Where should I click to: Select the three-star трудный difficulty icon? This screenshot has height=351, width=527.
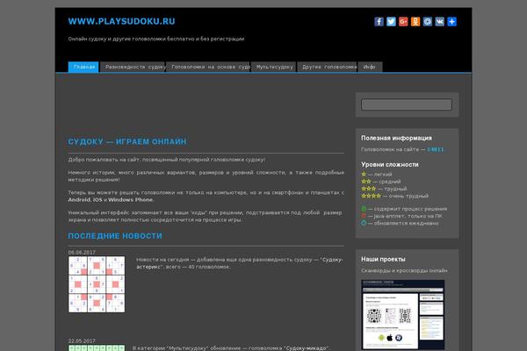point(369,189)
